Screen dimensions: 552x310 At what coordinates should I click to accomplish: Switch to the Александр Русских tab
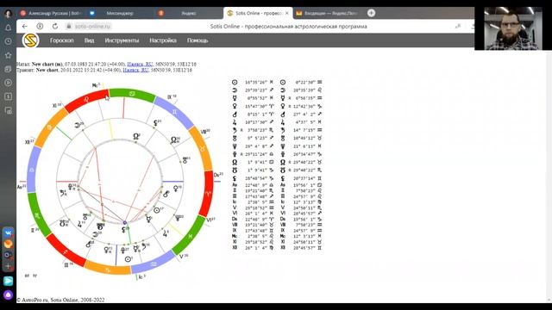(50, 13)
